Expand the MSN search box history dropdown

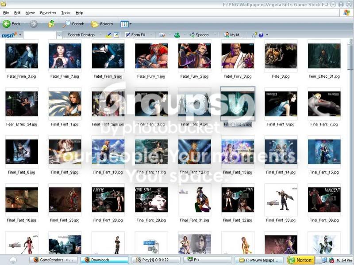59,35
